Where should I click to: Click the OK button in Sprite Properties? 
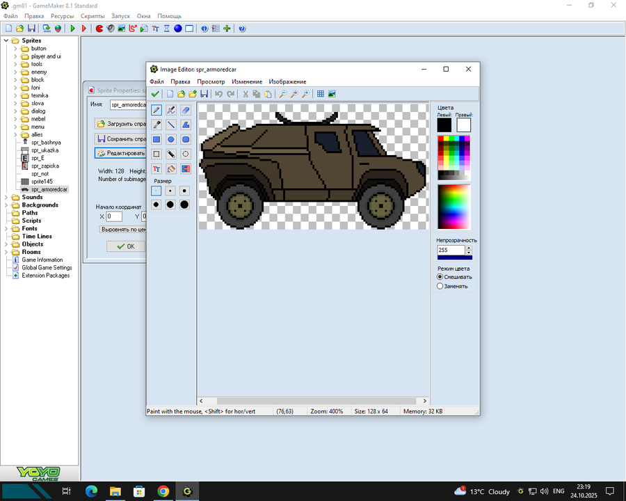pos(126,246)
